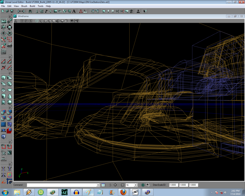This screenshot has height=196, width=245.
Task: Build the Sheet brush
Action: point(9,90)
